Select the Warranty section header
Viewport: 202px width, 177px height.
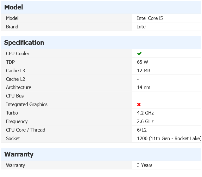pyautogui.click(x=19, y=154)
